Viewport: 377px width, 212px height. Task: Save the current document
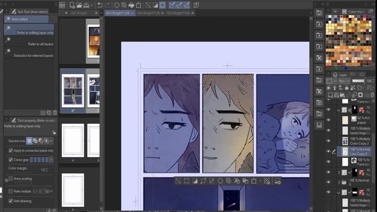click(x=87, y=5)
